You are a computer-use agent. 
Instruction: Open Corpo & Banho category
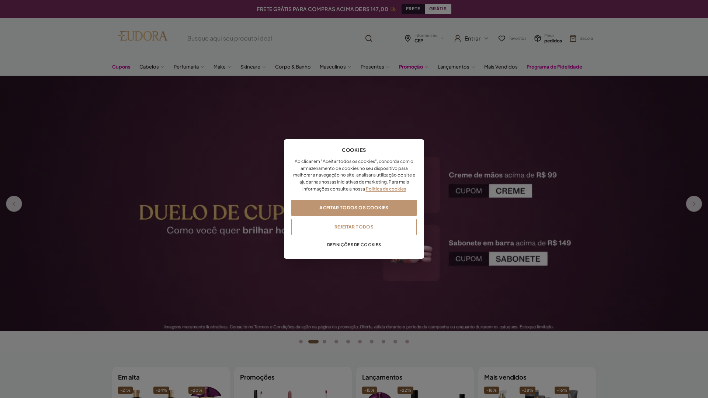coord(293,67)
